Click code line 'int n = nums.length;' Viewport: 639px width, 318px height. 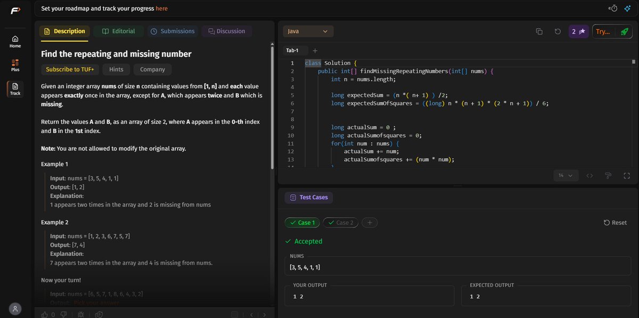click(x=362, y=79)
